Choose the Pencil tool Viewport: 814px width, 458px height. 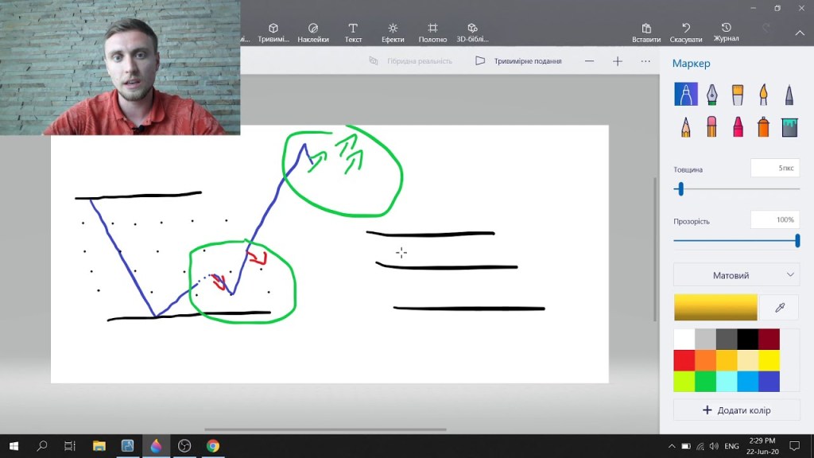point(685,126)
